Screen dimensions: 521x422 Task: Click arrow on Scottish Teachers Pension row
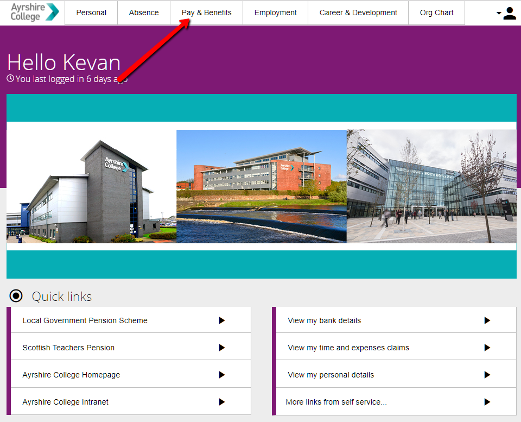pyautogui.click(x=221, y=348)
